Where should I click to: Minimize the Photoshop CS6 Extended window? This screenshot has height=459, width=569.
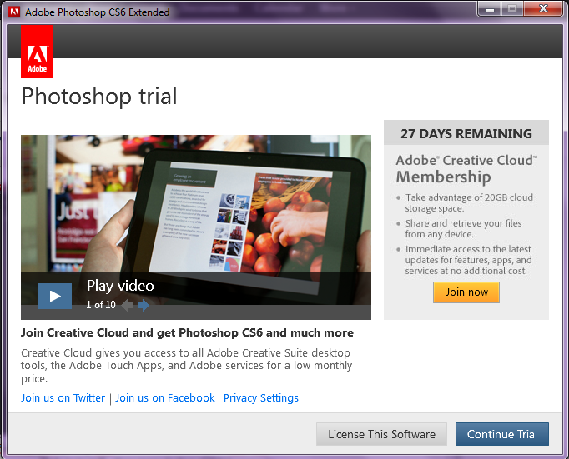(490, 9)
